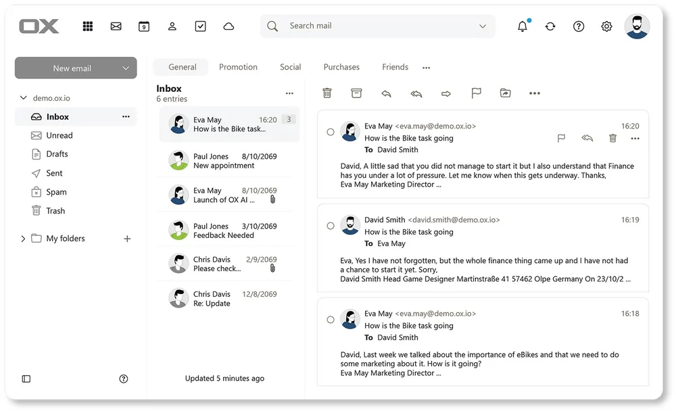The height and width of the screenshot is (413, 676).
Task: Switch to the Promotion tab
Action: coord(238,67)
